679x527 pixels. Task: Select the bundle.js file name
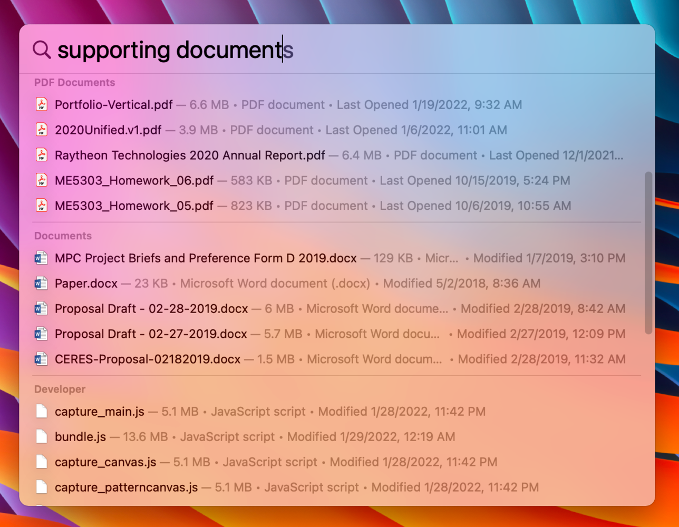click(x=81, y=436)
